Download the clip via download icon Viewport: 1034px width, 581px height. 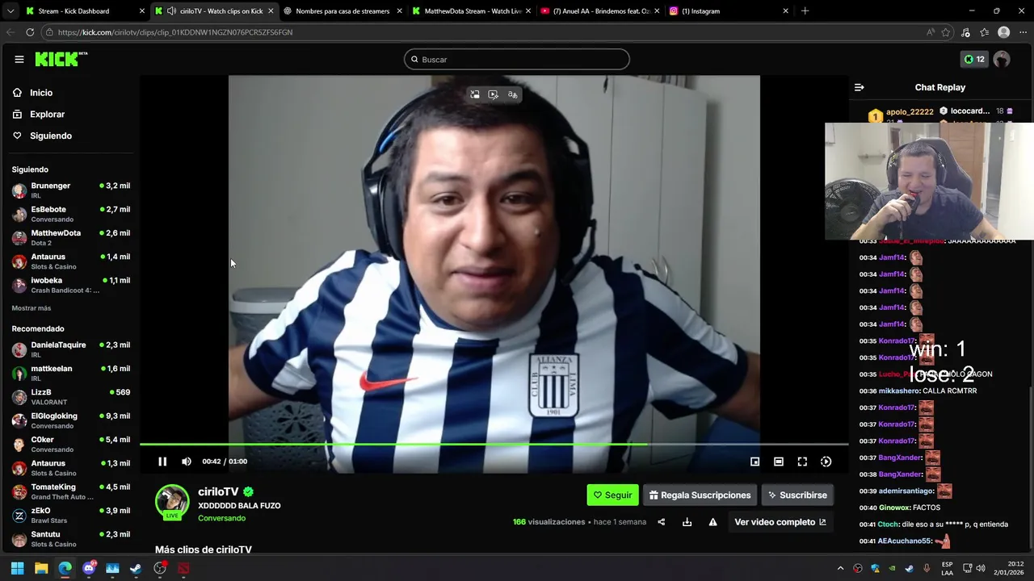click(x=687, y=522)
